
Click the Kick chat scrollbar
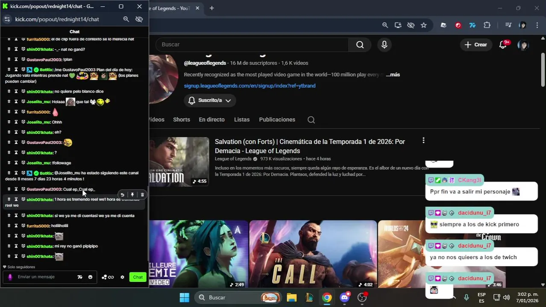pyautogui.click(x=148, y=224)
